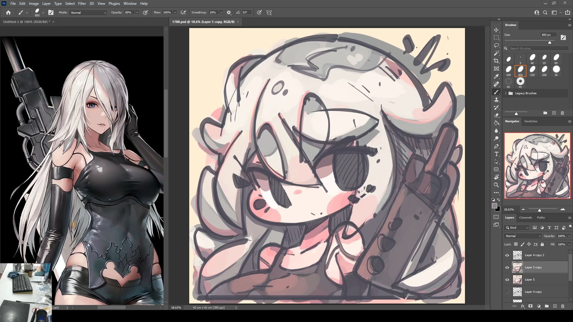Viewport: 573px width, 322px height.
Task: Open the Flow value dropdown
Action: (175, 13)
